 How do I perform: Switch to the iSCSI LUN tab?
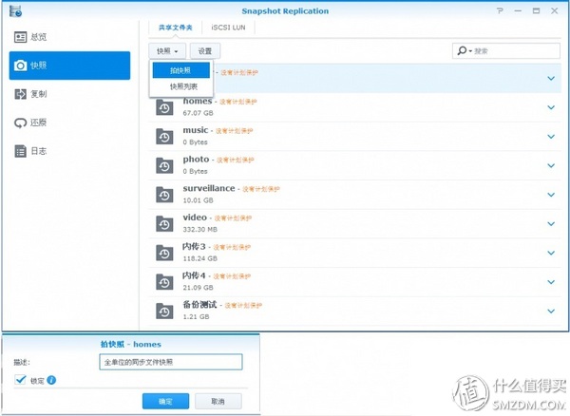(x=228, y=28)
